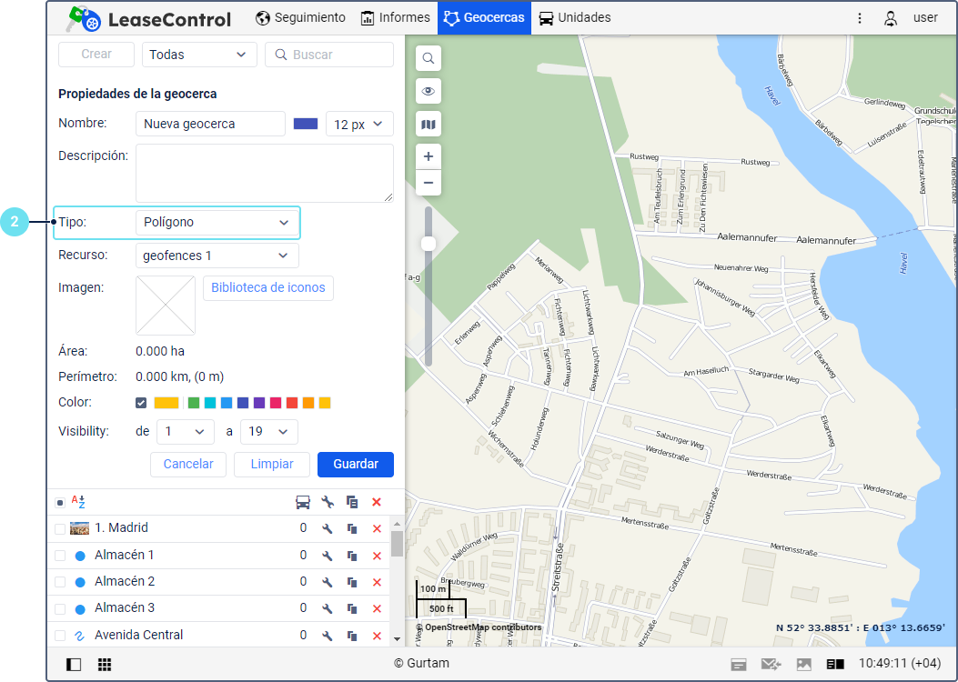Zoom in on the map
Viewport: 958px width, 682px height.
(429, 156)
